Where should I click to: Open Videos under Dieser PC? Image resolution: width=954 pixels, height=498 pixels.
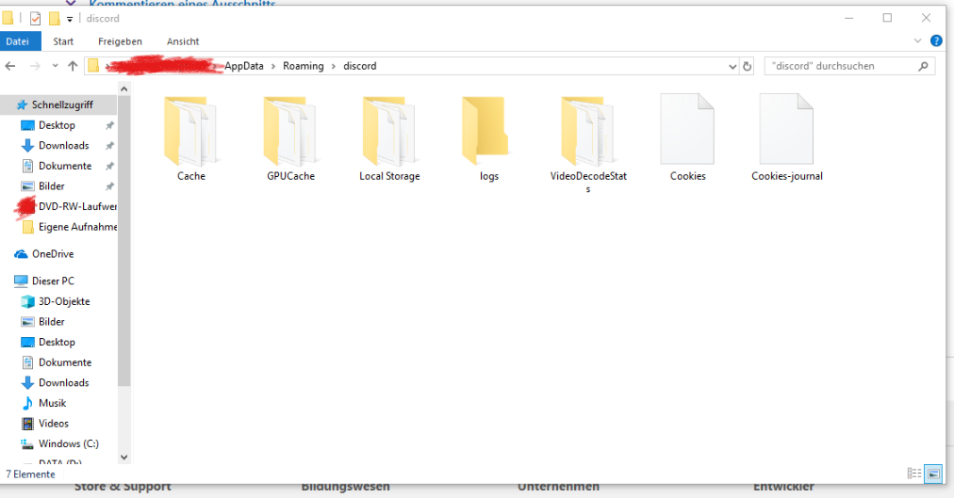[53, 424]
